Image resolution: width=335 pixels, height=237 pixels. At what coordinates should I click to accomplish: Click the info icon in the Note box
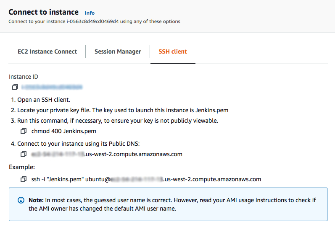click(x=21, y=200)
